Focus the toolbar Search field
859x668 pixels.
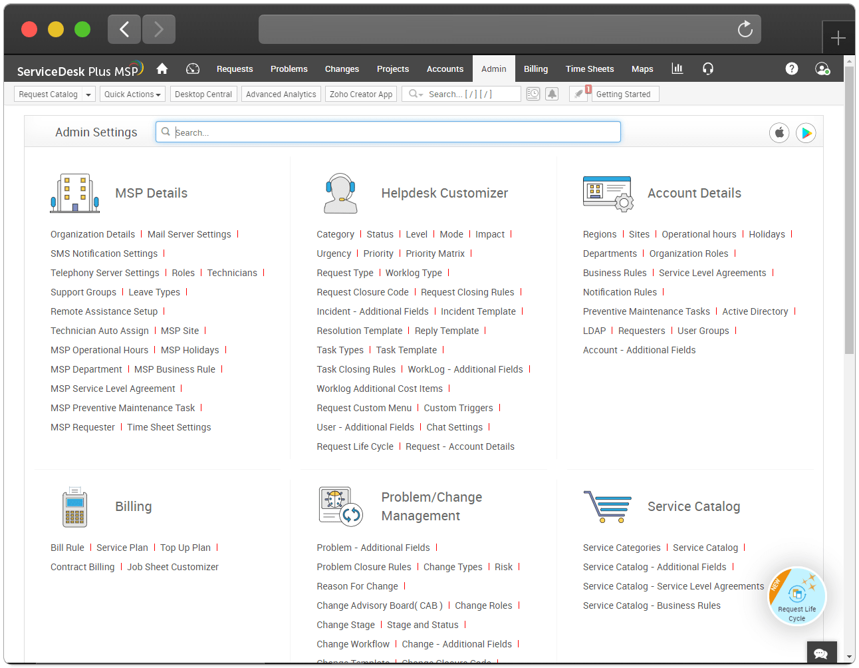[x=461, y=94]
